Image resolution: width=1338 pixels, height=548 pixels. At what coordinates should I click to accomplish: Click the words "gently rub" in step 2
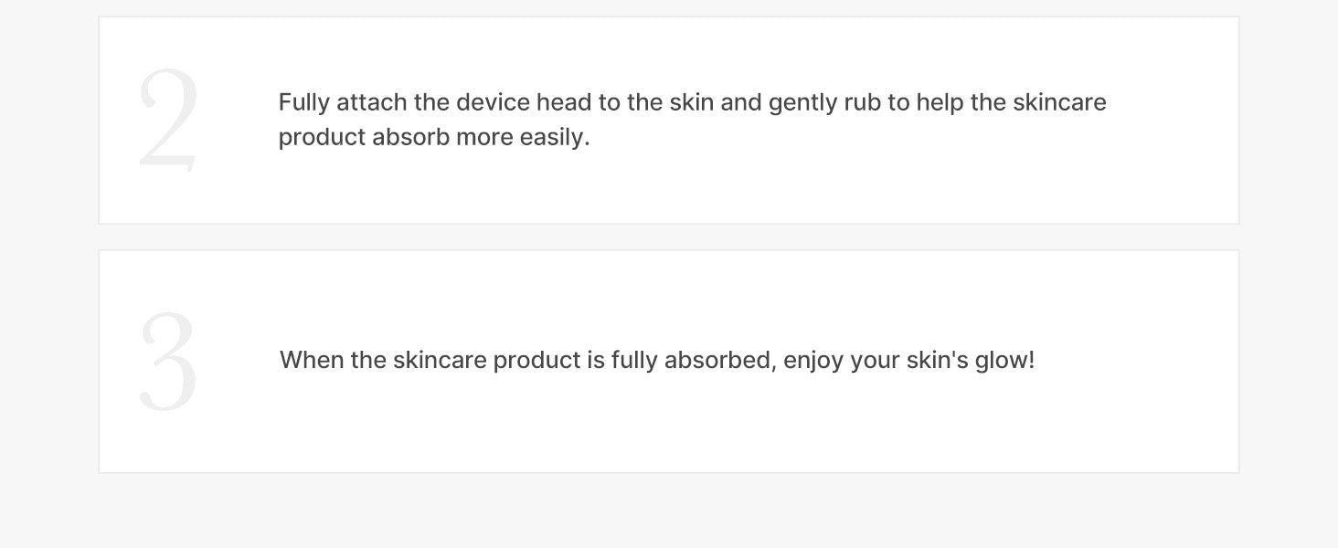click(x=824, y=102)
